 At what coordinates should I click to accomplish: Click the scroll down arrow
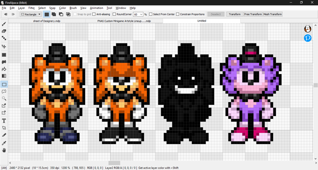pyautogui.click(x=316, y=159)
